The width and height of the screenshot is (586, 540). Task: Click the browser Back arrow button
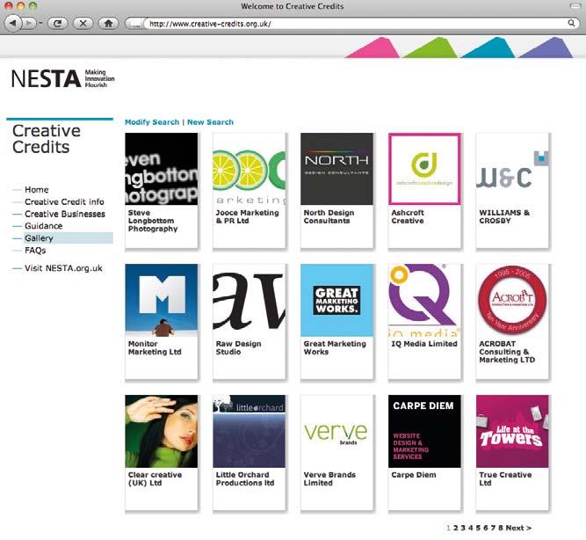pyautogui.click(x=12, y=24)
